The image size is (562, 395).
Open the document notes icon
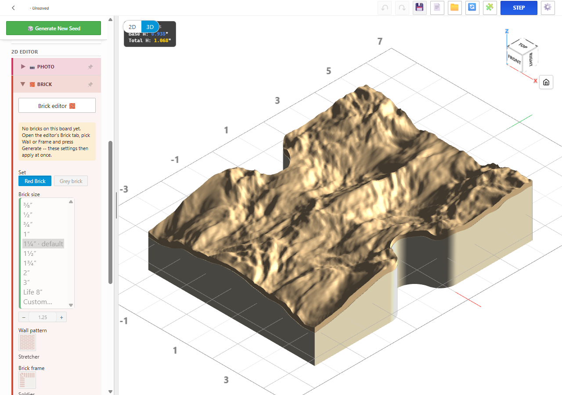(x=437, y=7)
